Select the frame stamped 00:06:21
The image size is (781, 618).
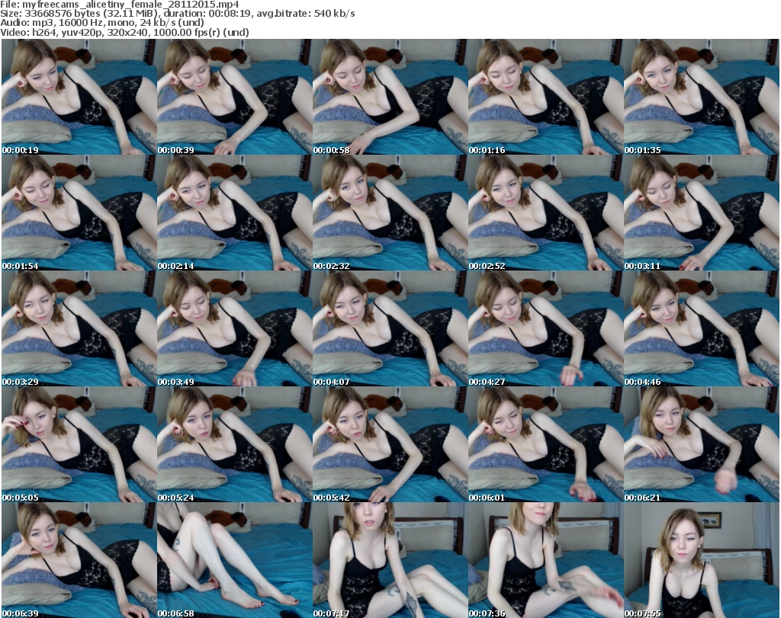pos(702,444)
